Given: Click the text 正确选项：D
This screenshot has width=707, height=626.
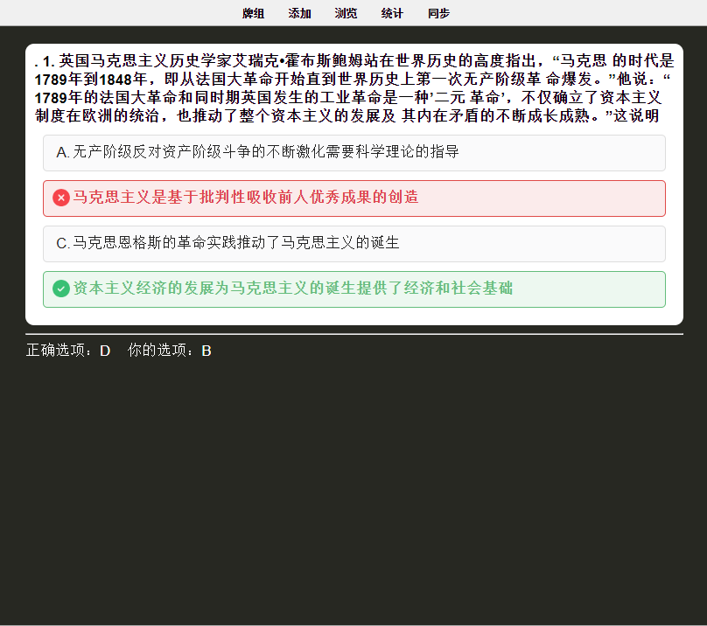Looking at the screenshot, I should (x=68, y=351).
